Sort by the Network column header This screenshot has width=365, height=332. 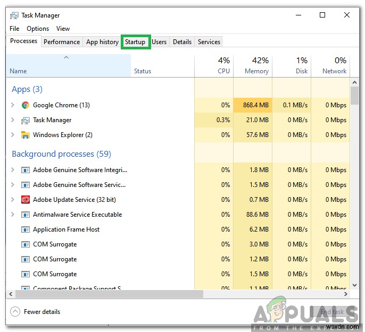coord(330,66)
